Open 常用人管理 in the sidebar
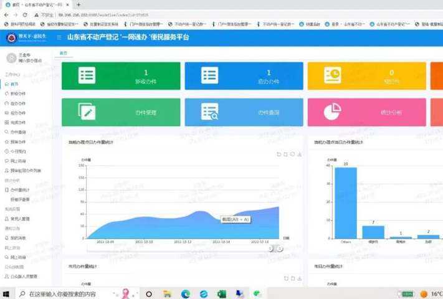The image size is (443, 299). (20, 219)
